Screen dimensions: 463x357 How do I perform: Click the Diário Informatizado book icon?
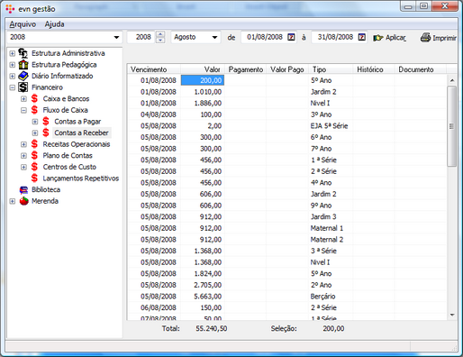23,76
